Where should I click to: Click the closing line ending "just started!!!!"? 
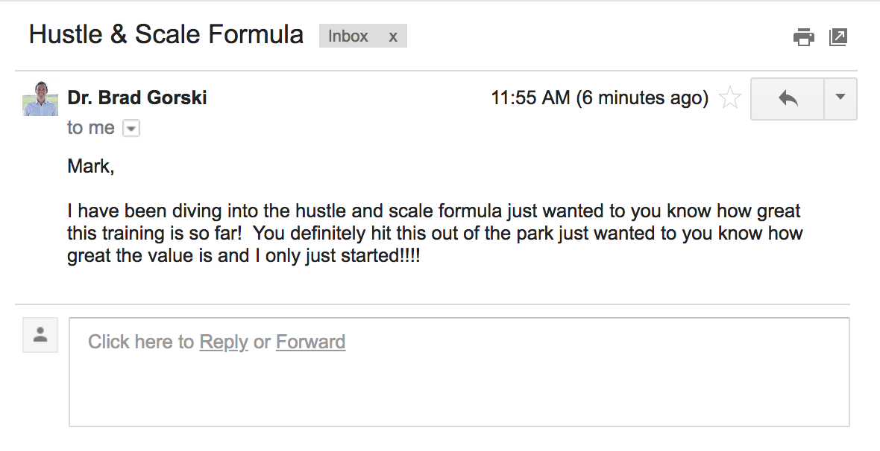pyautogui.click(x=243, y=257)
